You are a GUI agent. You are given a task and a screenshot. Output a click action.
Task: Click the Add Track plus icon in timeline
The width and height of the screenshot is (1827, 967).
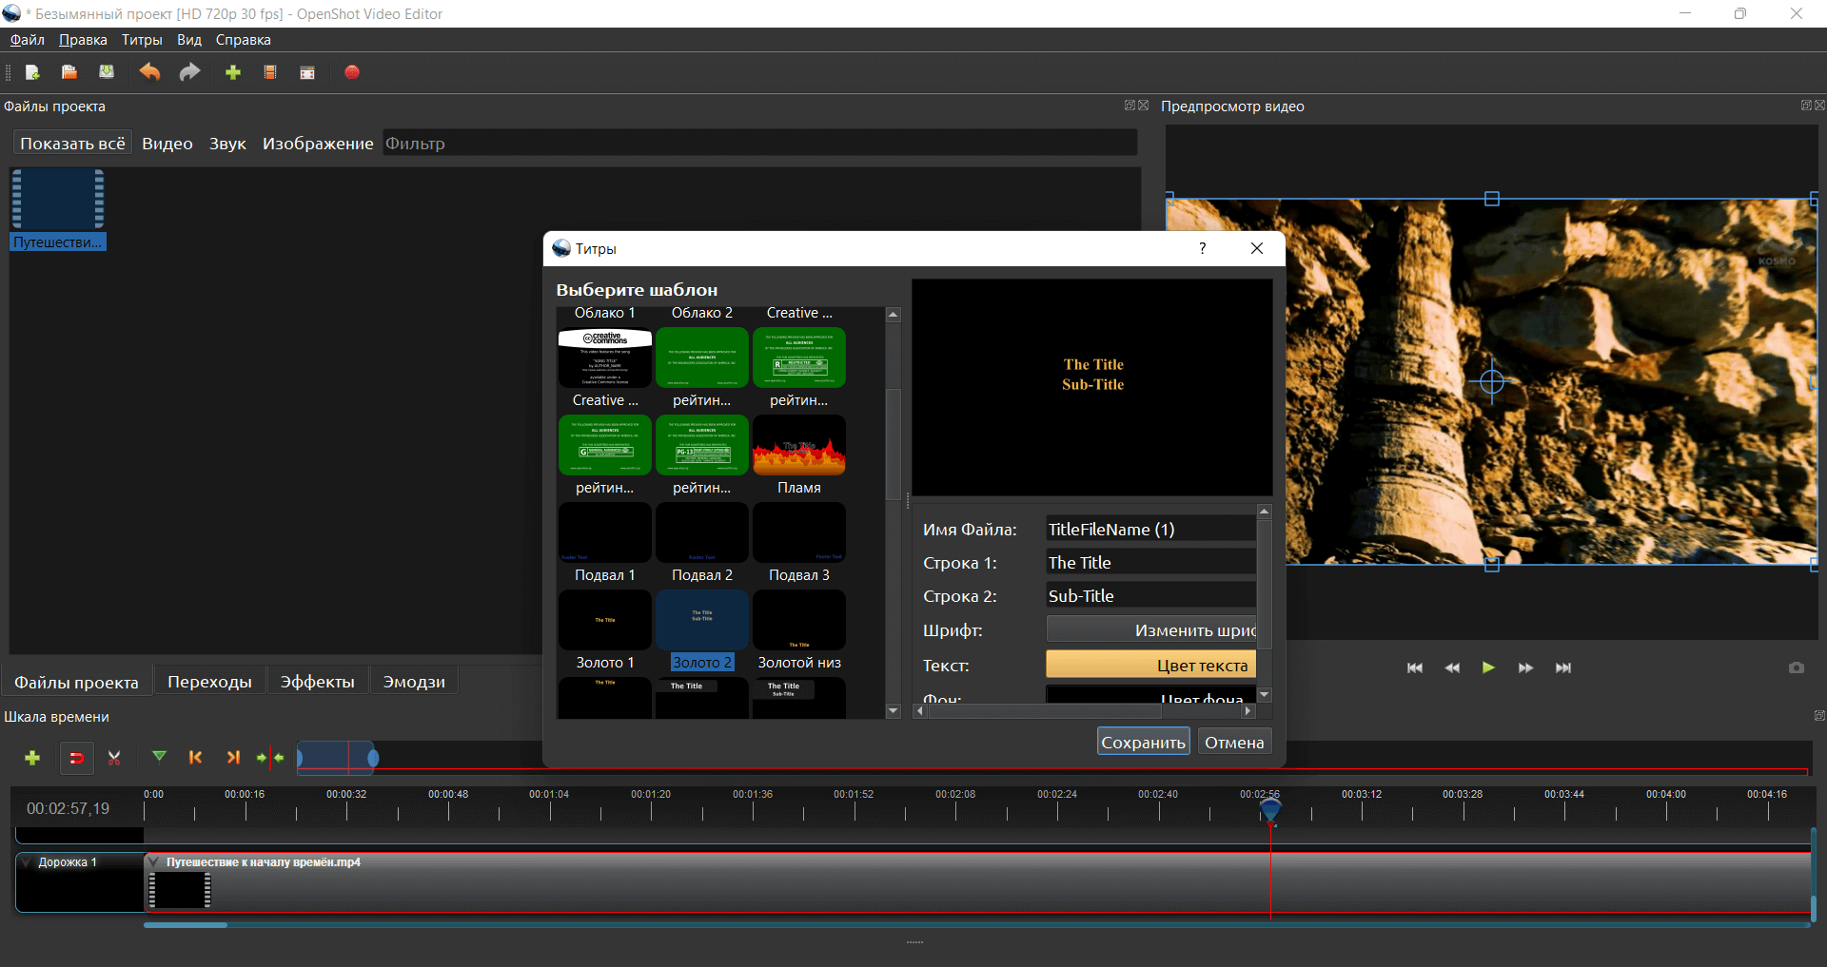point(32,758)
